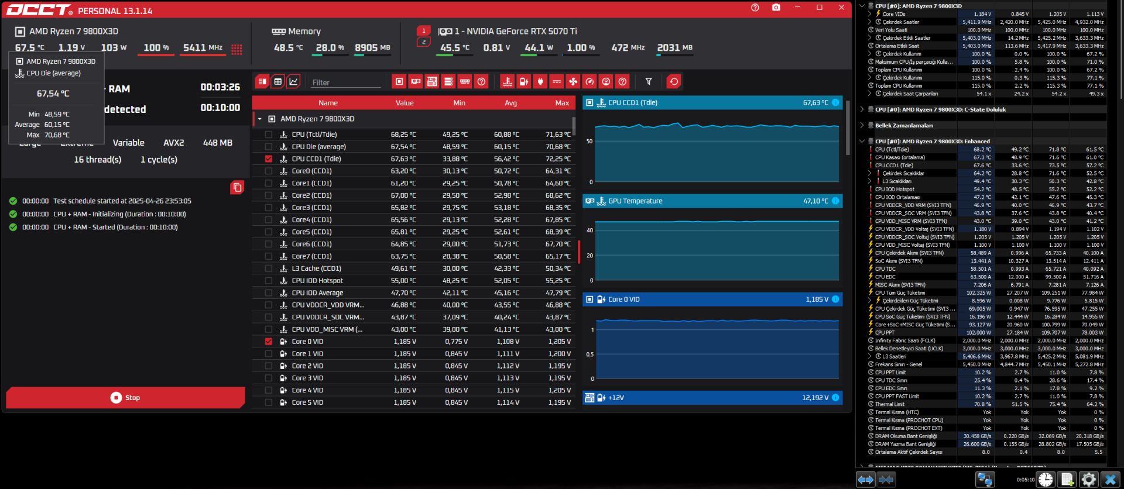The width and height of the screenshot is (1124, 489).
Task: Show only fan sensors
Action: point(573,81)
